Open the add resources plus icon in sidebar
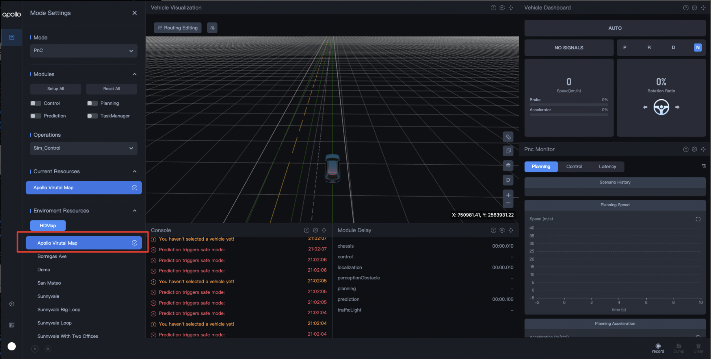The image size is (711, 359). [11, 304]
